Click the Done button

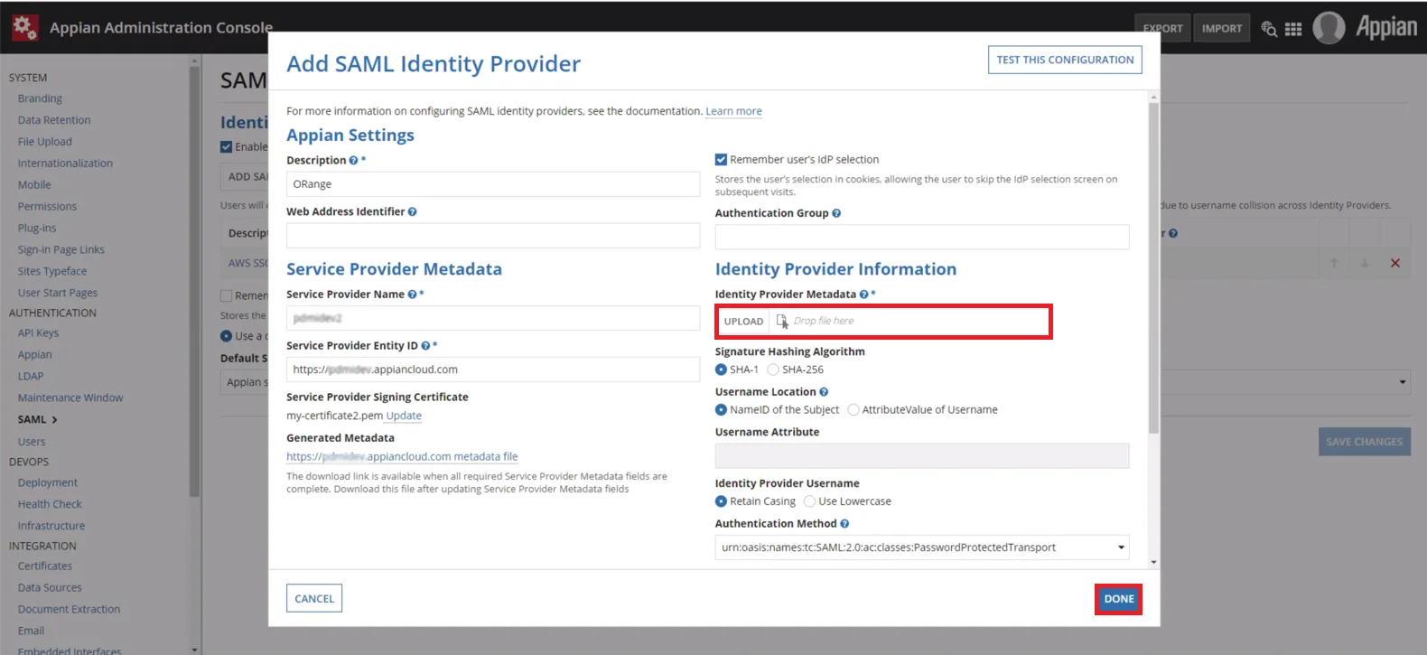[1118, 599]
